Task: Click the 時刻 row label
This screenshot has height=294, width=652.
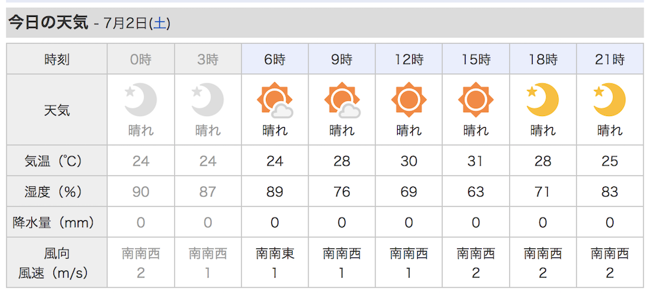Action: (x=57, y=60)
